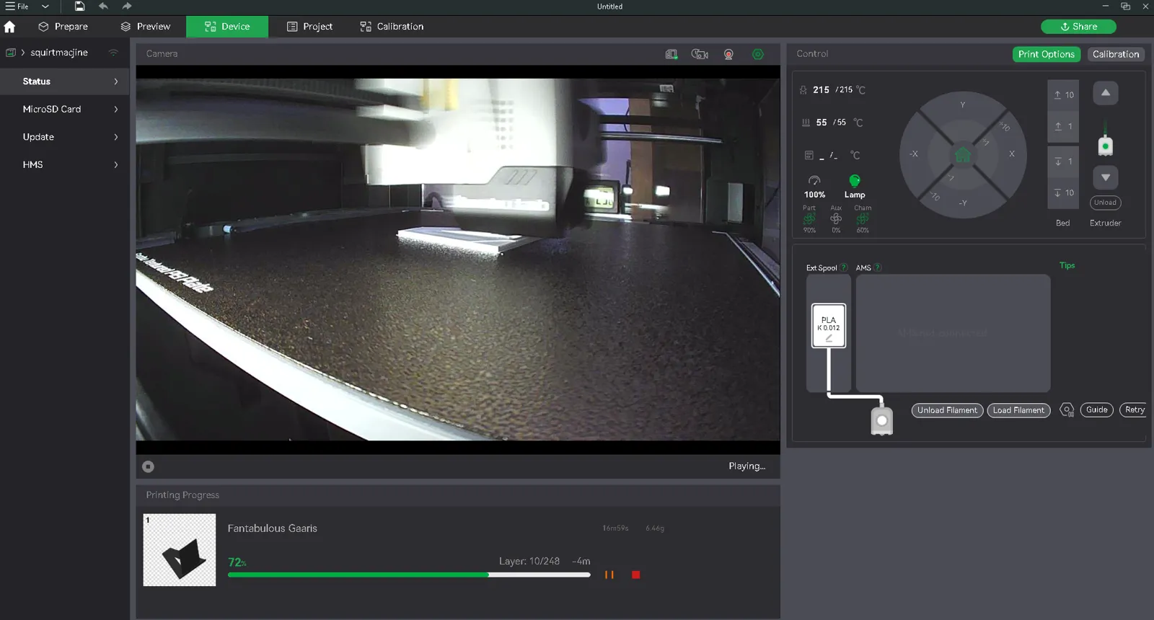Open the AMS help question mark
This screenshot has height=620, width=1154.
coord(878,267)
